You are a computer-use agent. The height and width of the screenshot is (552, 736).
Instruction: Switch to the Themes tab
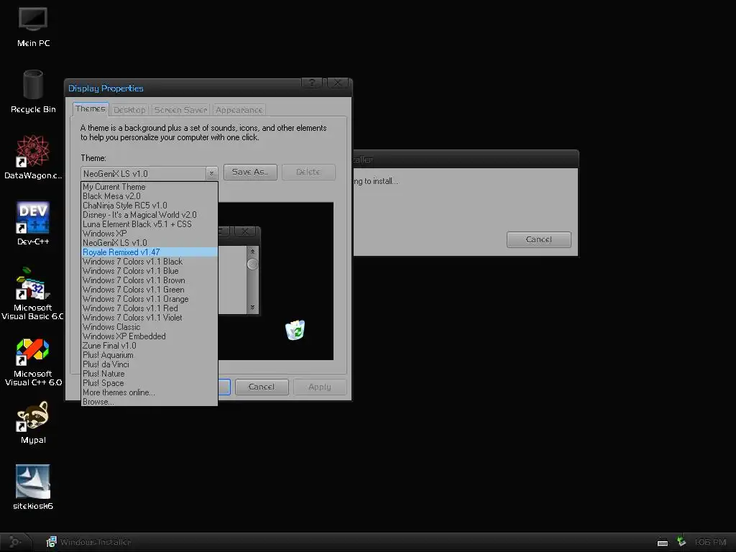coord(91,109)
